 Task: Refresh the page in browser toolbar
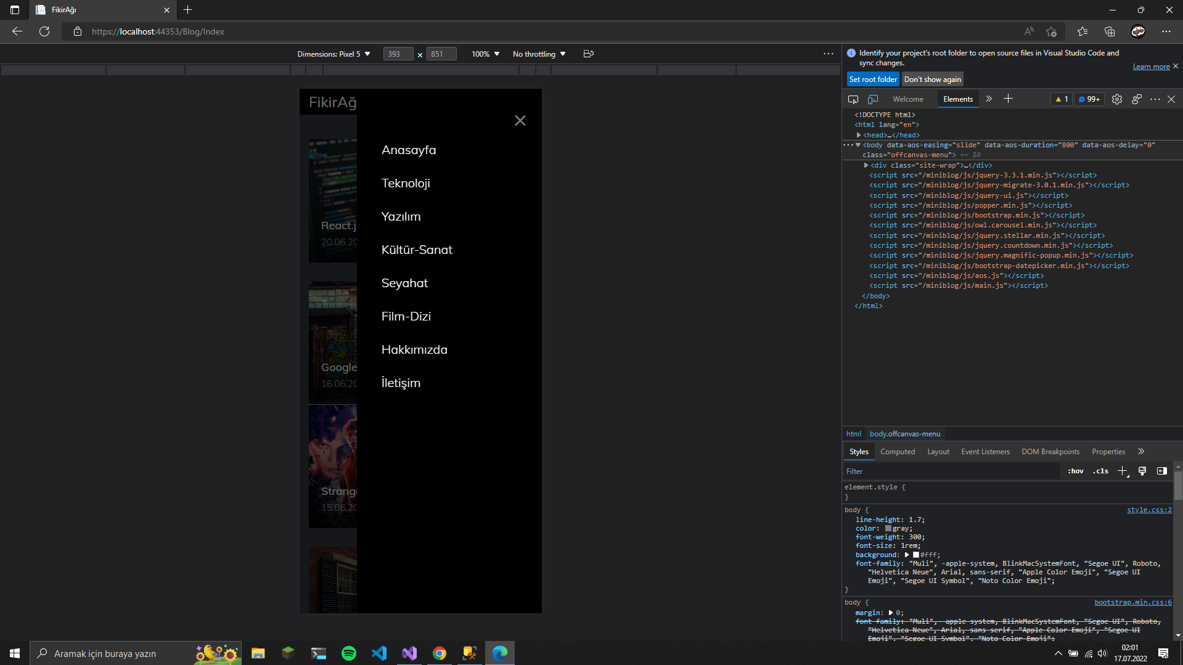(x=44, y=31)
